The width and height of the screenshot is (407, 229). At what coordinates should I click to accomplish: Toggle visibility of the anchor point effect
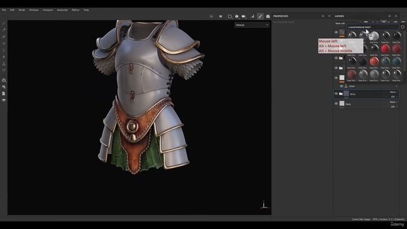pyautogui.click(x=341, y=86)
